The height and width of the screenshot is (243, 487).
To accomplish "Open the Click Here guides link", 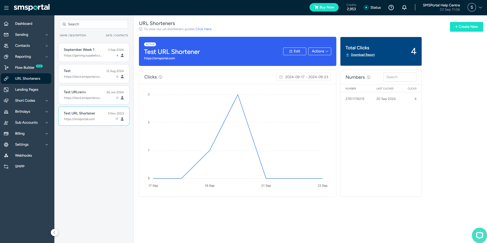I will (204, 29).
